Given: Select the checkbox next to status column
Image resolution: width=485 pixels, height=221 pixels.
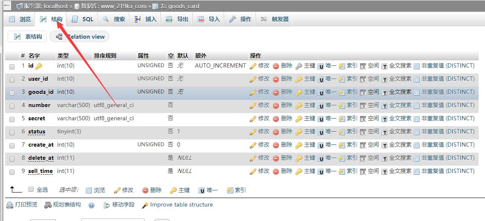Looking at the screenshot, I should [12, 133].
